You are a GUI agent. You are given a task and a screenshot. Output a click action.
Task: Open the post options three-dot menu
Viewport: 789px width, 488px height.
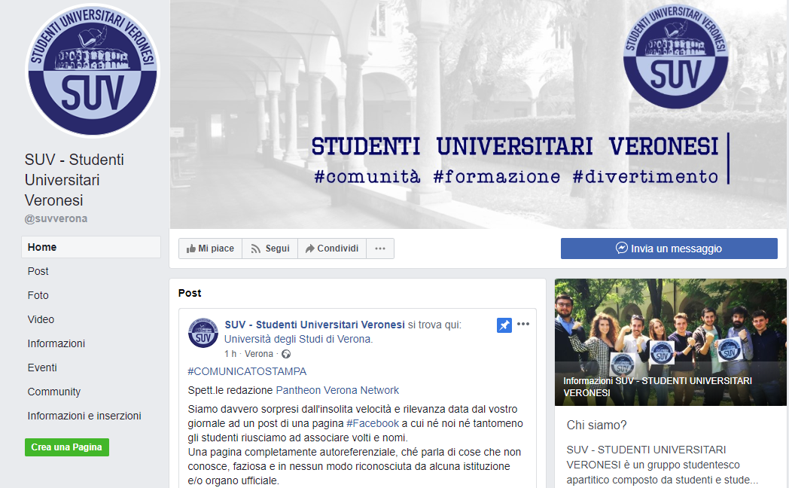pyautogui.click(x=523, y=325)
